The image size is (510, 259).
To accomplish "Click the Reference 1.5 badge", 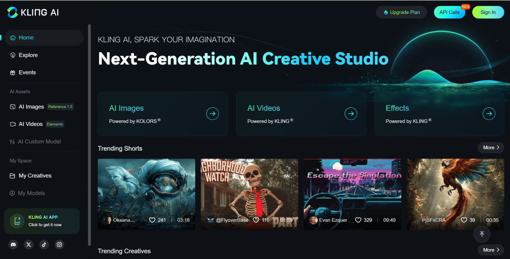I will 60,106.
